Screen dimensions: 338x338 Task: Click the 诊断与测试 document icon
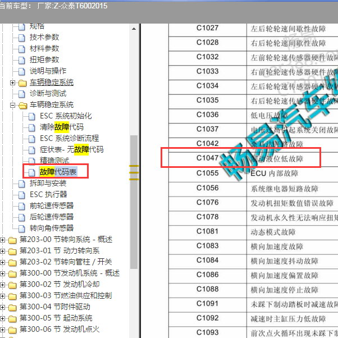pos(21,94)
